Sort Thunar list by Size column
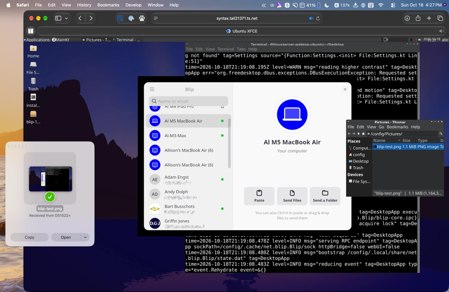449x292 pixels. tap(406, 140)
